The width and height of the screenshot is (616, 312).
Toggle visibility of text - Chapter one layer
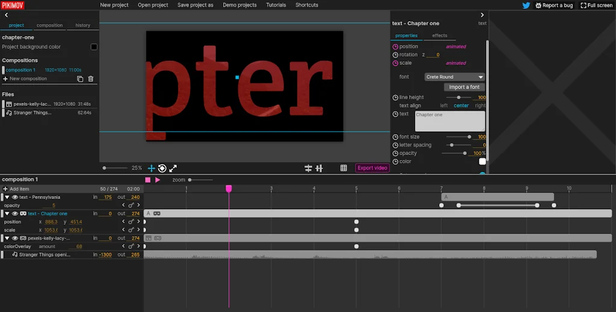coord(15,213)
